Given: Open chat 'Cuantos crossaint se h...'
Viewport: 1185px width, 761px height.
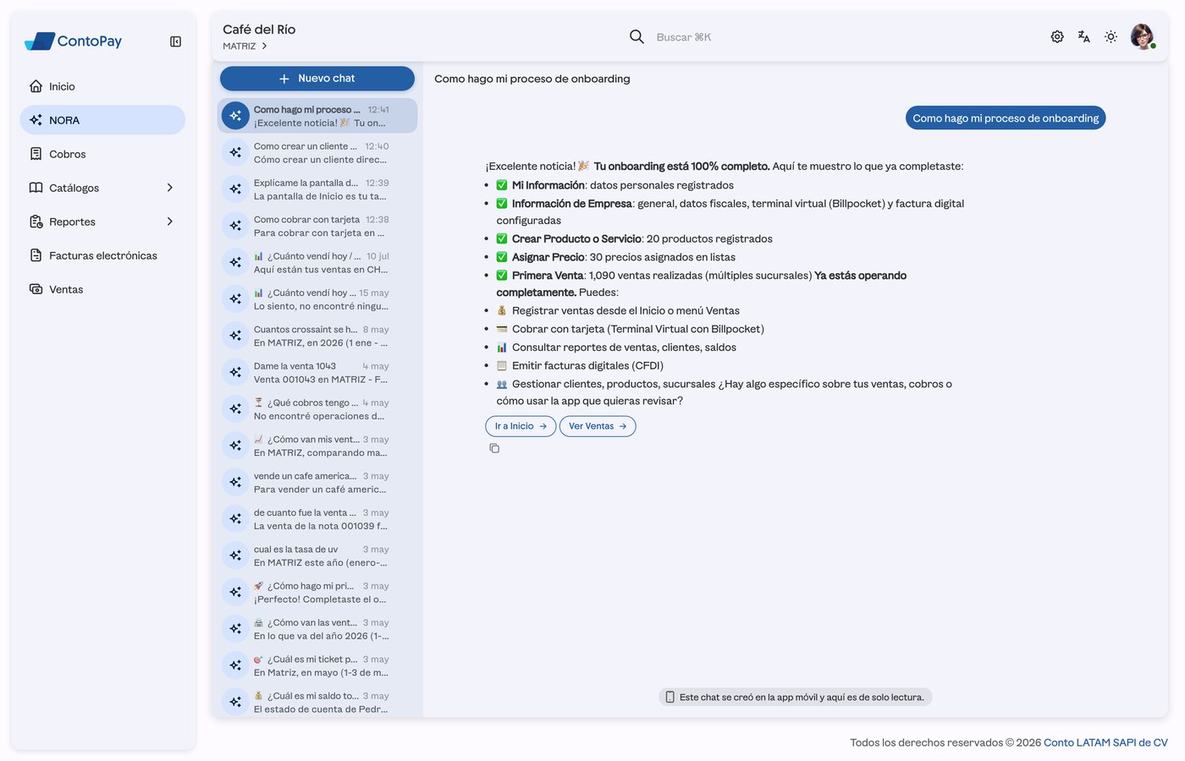Looking at the screenshot, I should [x=317, y=336].
